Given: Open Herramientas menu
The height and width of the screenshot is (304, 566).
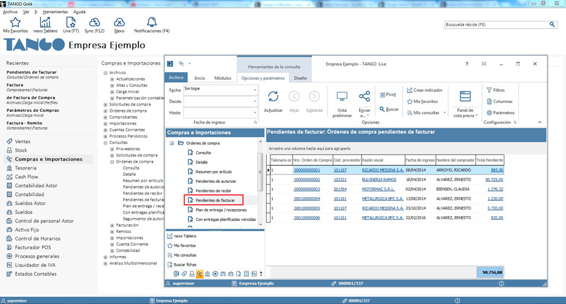Looking at the screenshot, I should (x=55, y=12).
